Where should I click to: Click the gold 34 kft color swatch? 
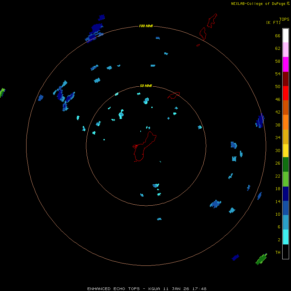286,137
